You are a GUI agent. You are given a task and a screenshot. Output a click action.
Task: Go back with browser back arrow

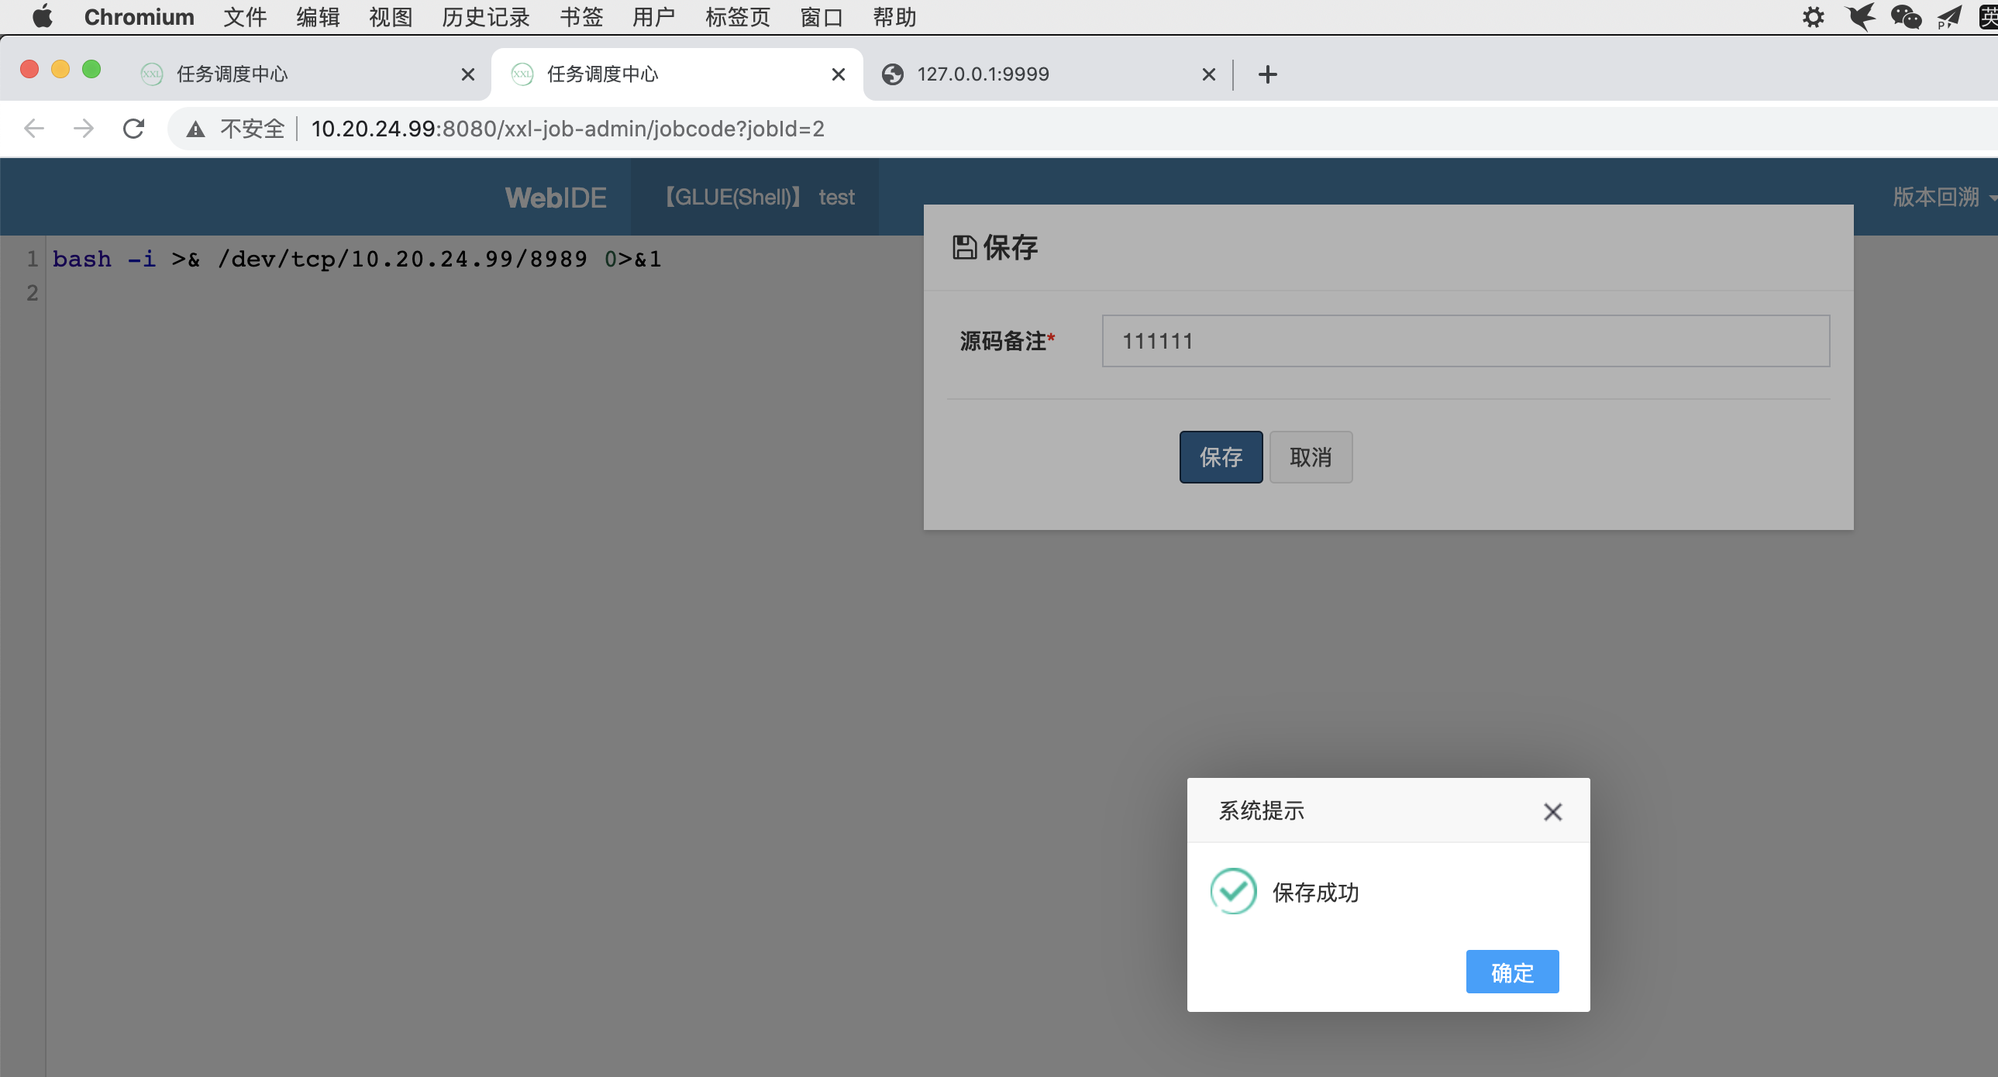pos(34,129)
